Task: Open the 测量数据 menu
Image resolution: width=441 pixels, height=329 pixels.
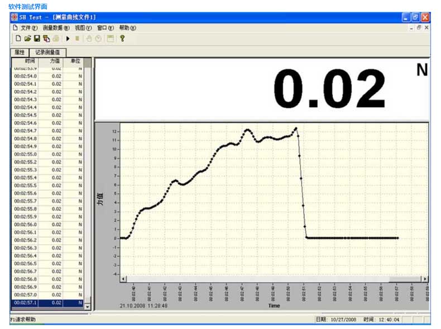Action: click(56, 27)
